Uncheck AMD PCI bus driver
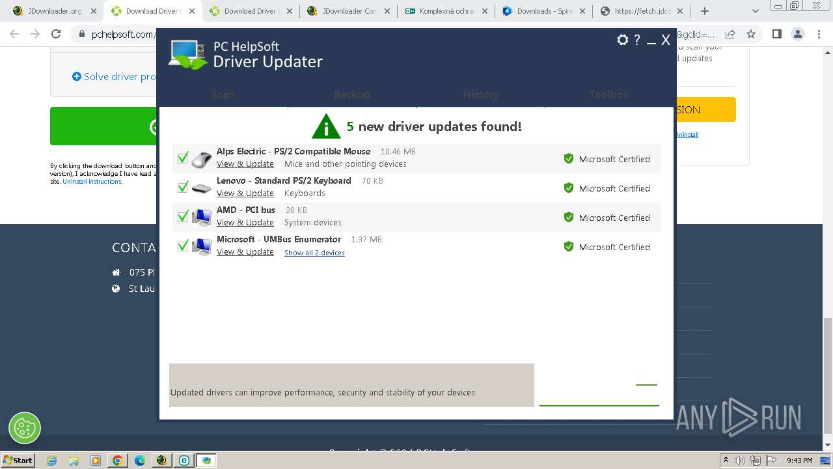This screenshot has width=833, height=469. click(x=183, y=216)
